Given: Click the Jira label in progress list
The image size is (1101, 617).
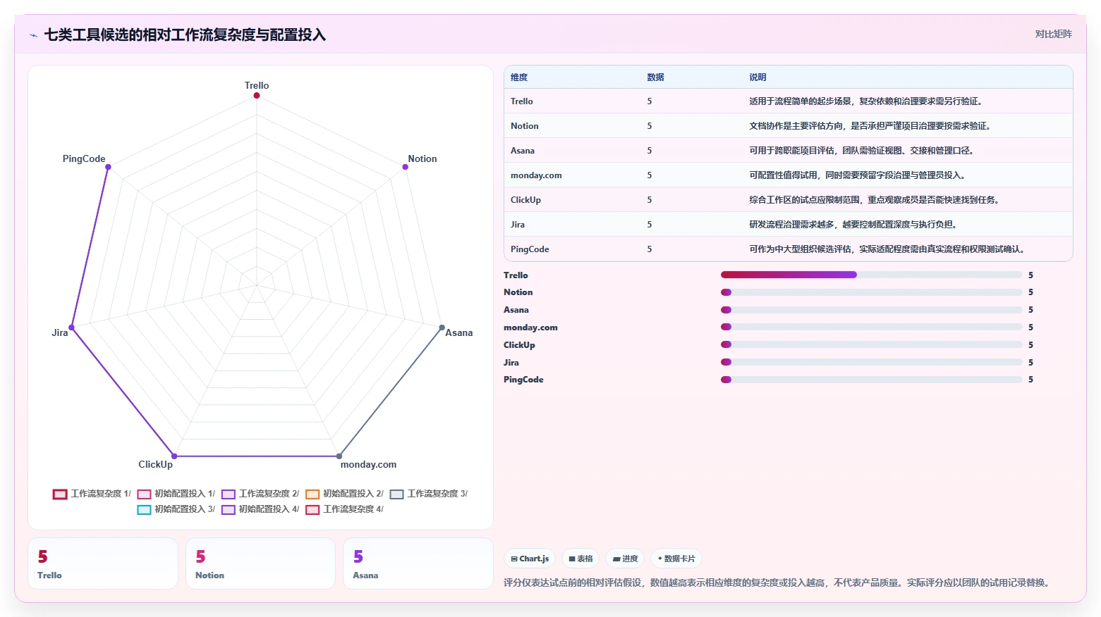Looking at the screenshot, I should pyautogui.click(x=511, y=363).
